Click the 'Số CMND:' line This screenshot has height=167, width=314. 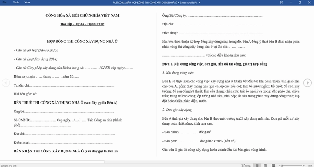tap(68, 123)
